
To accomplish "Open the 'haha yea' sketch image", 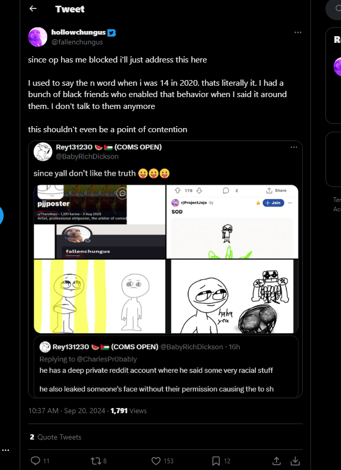I will point(232,296).
